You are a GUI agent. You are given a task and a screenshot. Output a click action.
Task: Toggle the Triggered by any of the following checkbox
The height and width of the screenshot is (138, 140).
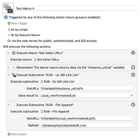(x=6, y=17)
